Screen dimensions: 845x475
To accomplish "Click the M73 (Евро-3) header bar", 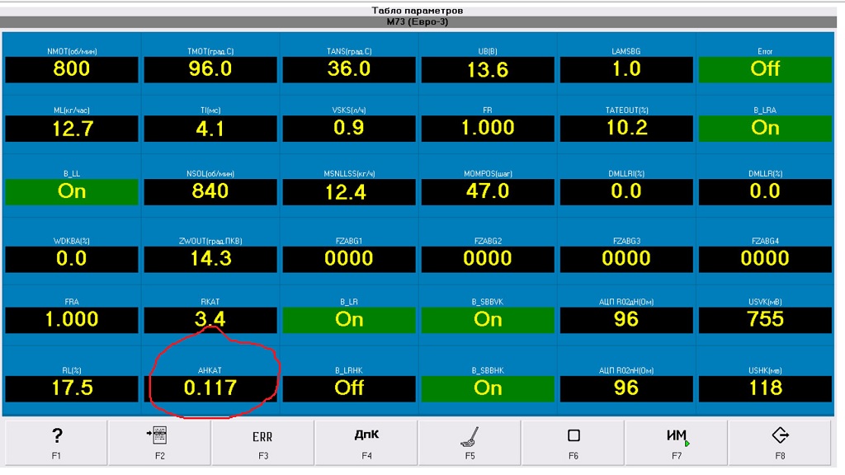I will tap(422, 22).
